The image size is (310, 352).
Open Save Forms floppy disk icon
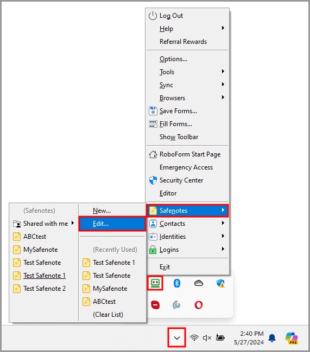click(153, 111)
